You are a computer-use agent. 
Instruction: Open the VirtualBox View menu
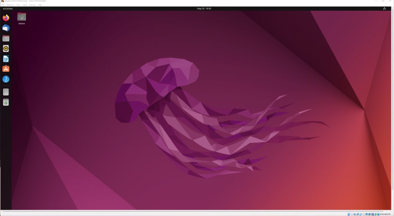(18, 5)
